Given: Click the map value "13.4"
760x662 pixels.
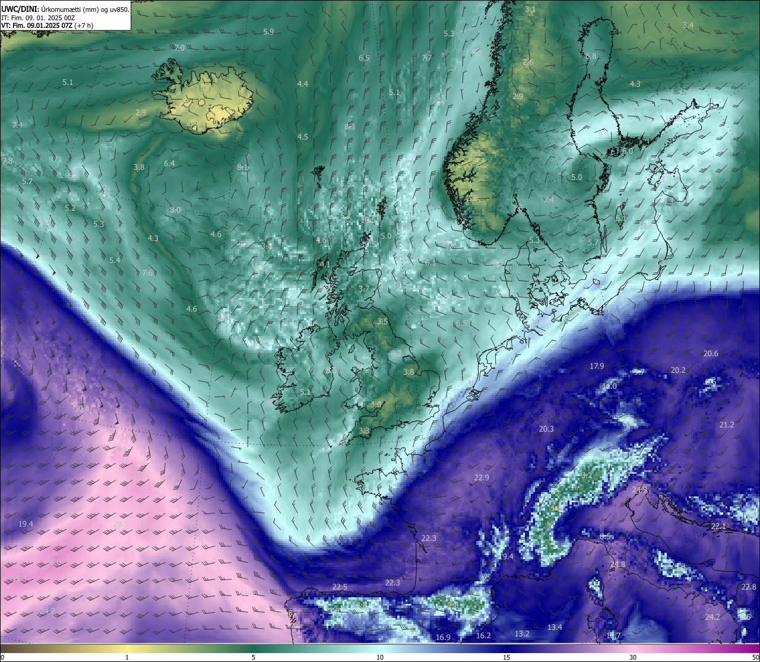Looking at the screenshot, I should pos(555,628).
